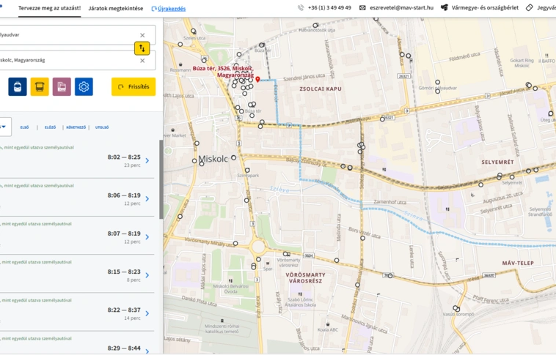Image resolution: width=556 pixels, height=355 pixels.
Task: Switch to Járatok megtekintése tab
Action: coord(115,8)
